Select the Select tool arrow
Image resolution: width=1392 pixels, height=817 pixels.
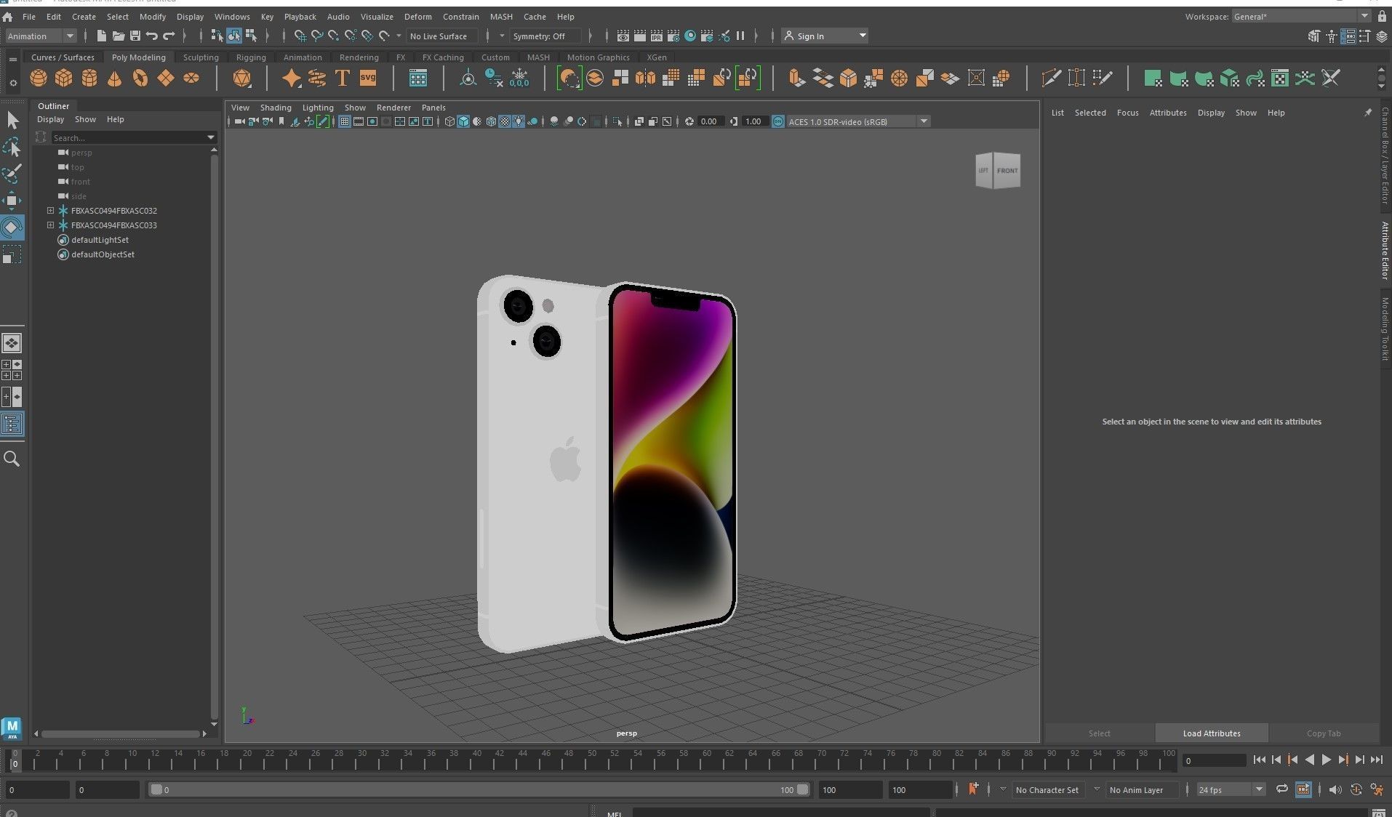12,120
